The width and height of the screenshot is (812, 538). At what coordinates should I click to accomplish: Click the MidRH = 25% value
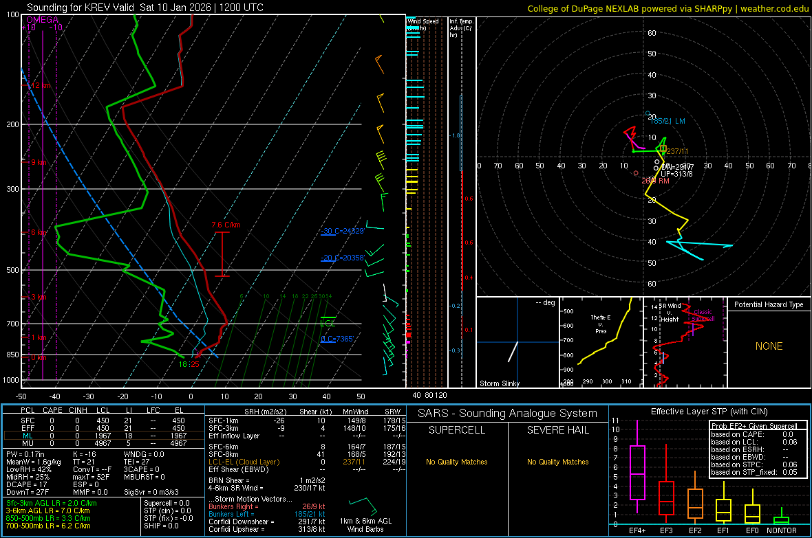[28, 477]
